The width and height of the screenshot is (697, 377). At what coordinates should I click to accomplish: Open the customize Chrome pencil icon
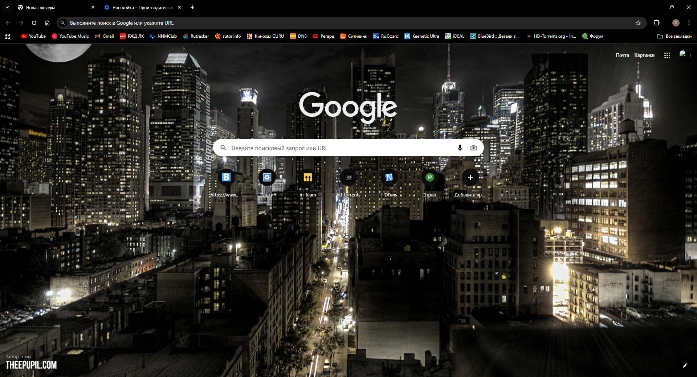[685, 365]
